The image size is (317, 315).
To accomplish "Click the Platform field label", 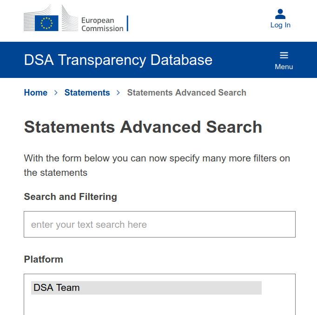I will 43,259.
